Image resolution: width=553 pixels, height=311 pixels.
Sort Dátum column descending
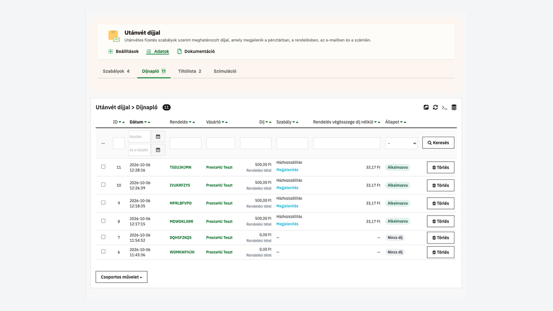145,122
